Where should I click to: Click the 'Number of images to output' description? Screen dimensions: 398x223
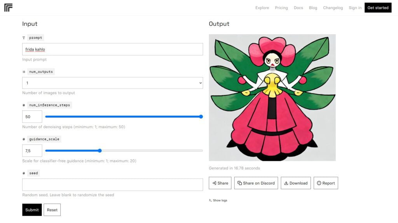click(49, 93)
